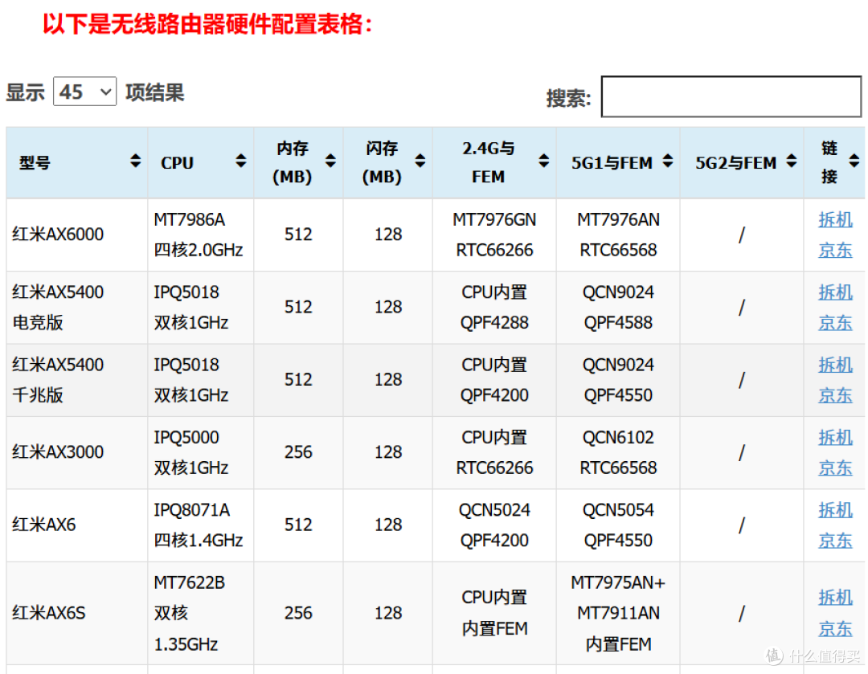Click the 256 memory value for 红米AX6S

[298, 613]
